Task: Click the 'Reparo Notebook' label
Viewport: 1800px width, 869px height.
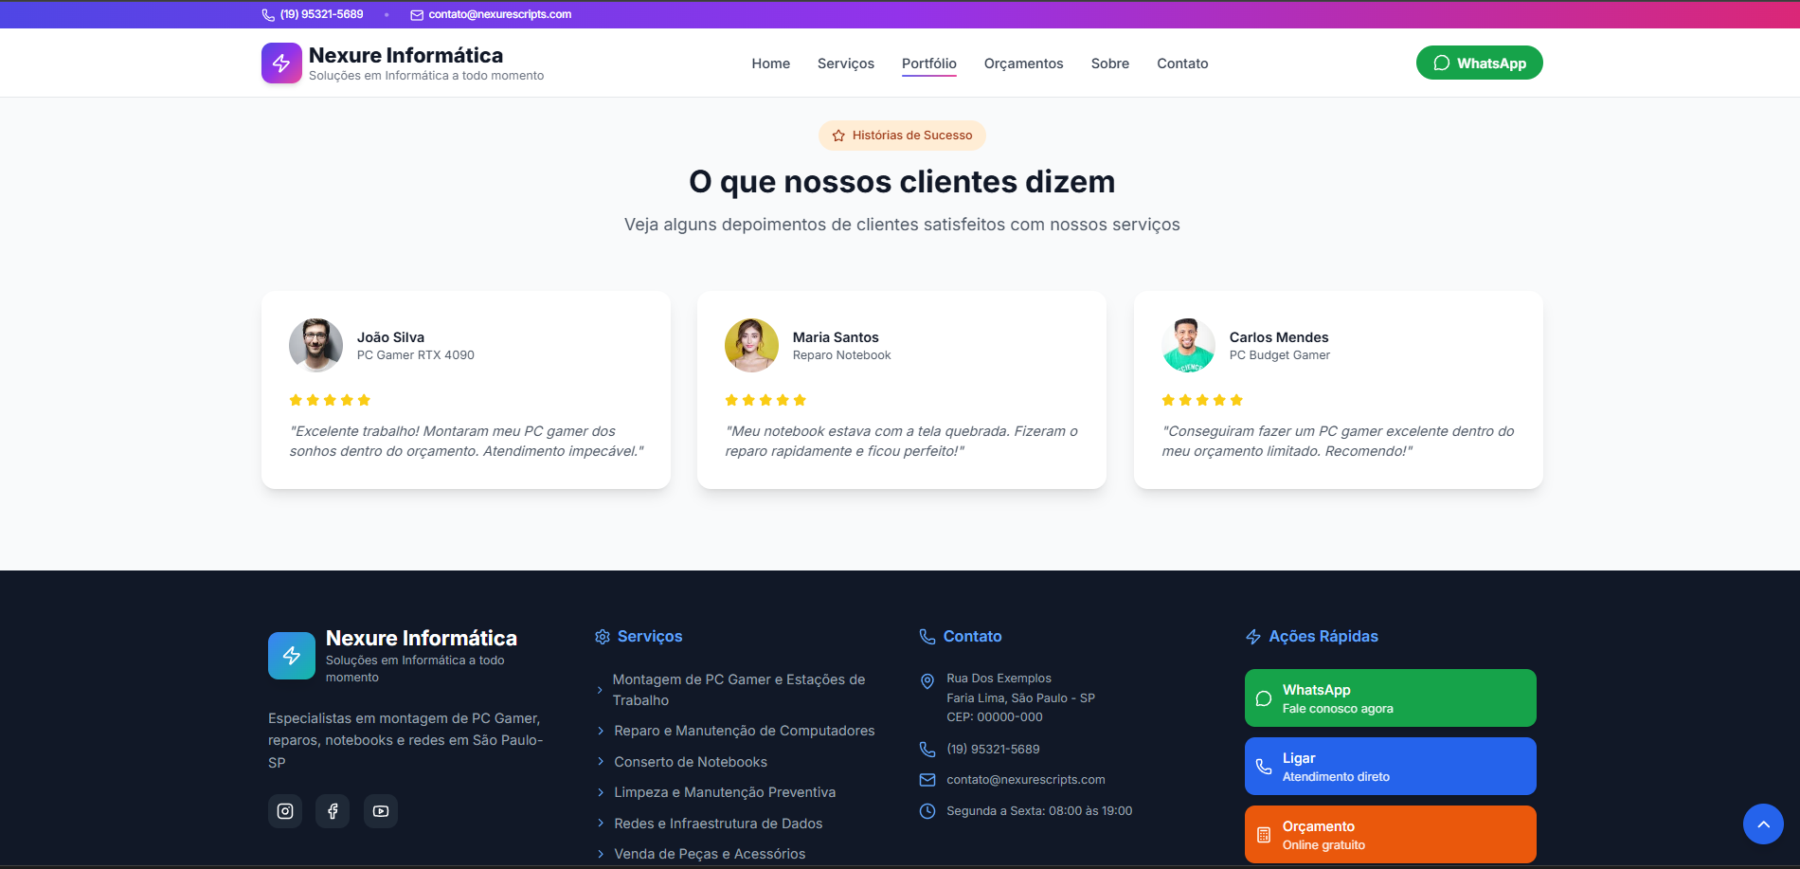Action: (x=841, y=355)
